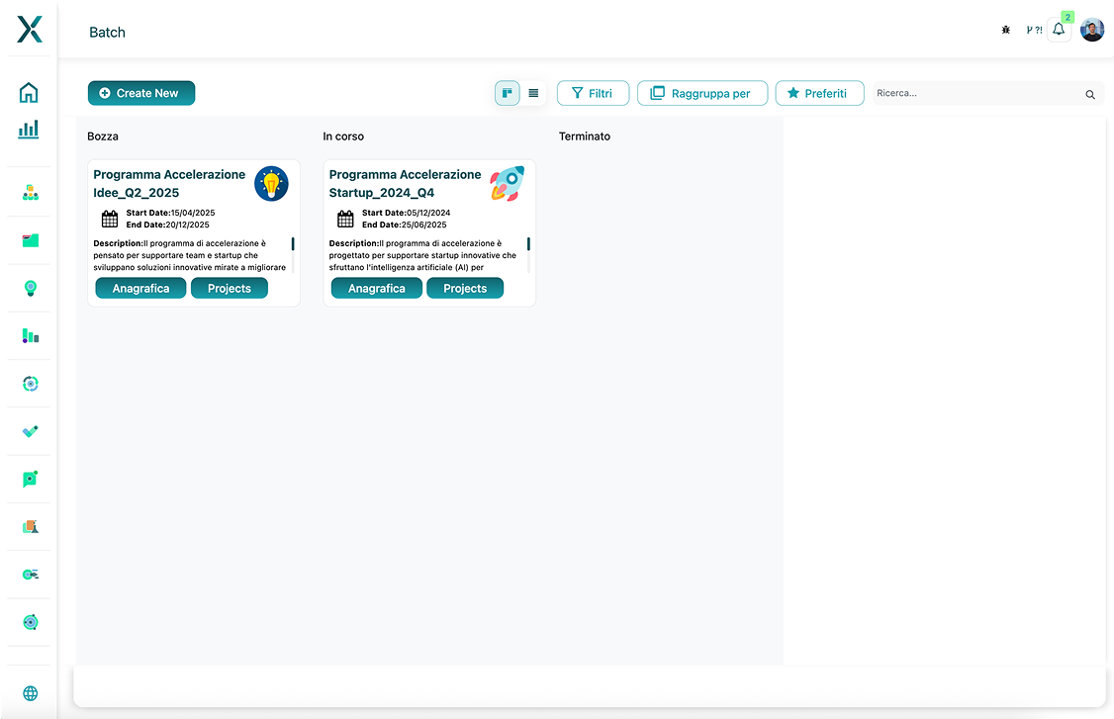
Task: Click the bug report icon
Action: [x=1006, y=30]
